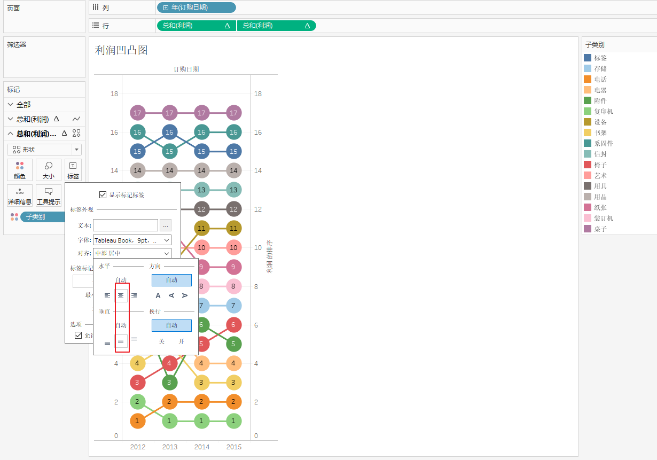Set vertical alignment to top

134,339
